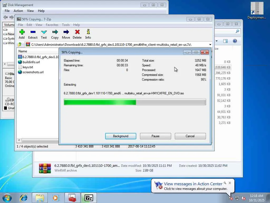Open Windows Media Player from the taskbar

(56, 198)
